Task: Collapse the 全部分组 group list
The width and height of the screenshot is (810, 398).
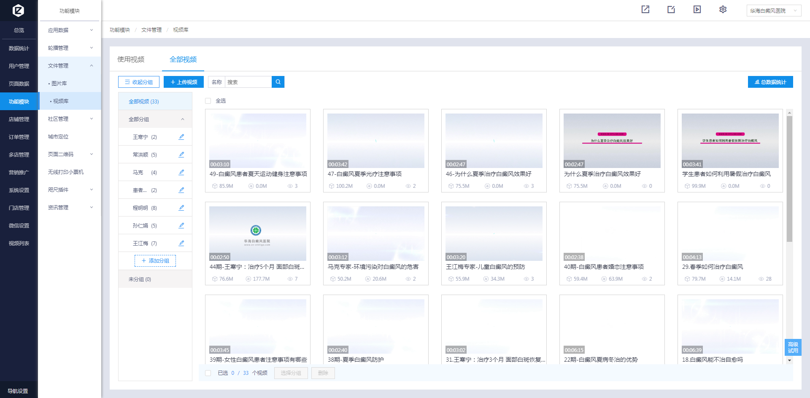Action: click(x=182, y=119)
